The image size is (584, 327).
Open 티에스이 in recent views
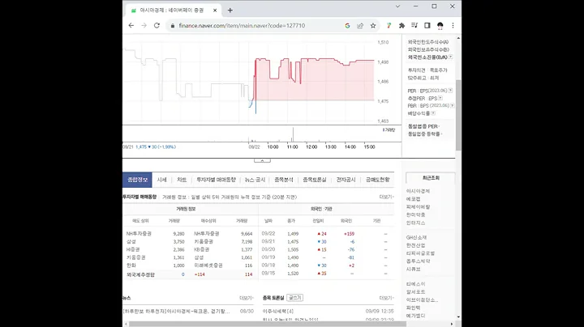(x=415, y=284)
